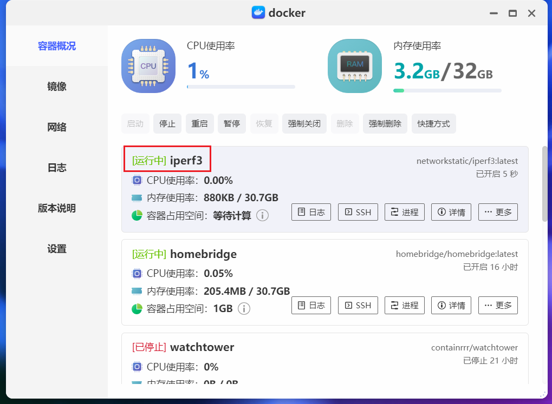The height and width of the screenshot is (404, 552).
Task: Click the 已开启 5 秒 uptime text
Action: point(497,174)
